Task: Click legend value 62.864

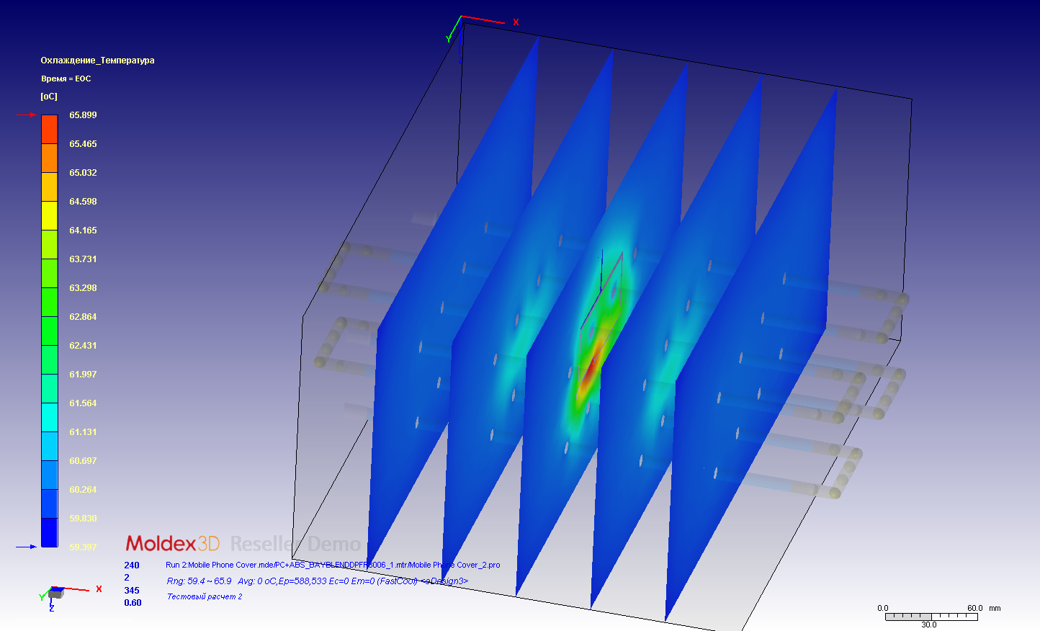Action: tap(83, 317)
